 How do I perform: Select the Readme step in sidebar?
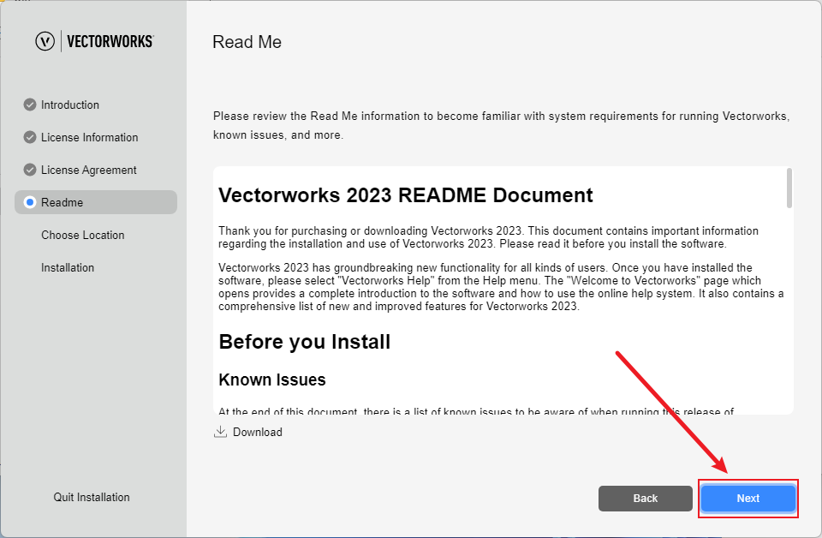(96, 202)
